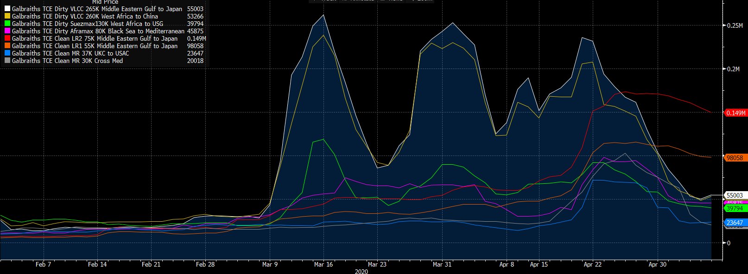
Task: Click the blue 23647 axis price tag
Action: [x=735, y=223]
